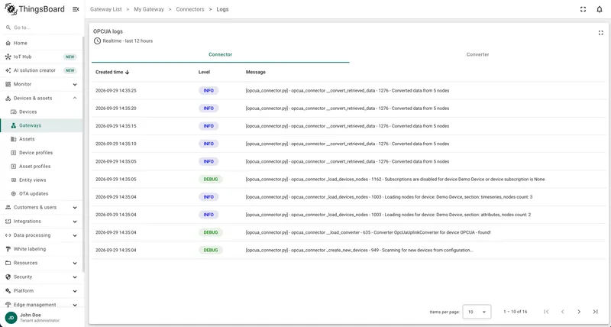The image size is (611, 327).
Task: Navigate to My Gateway breadcrumb
Action: pyautogui.click(x=149, y=9)
